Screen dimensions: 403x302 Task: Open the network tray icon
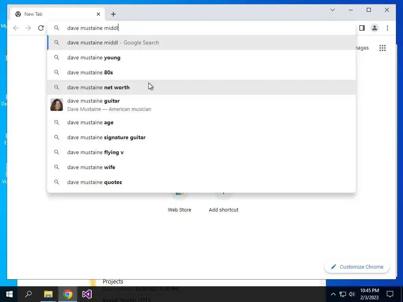[343, 294]
